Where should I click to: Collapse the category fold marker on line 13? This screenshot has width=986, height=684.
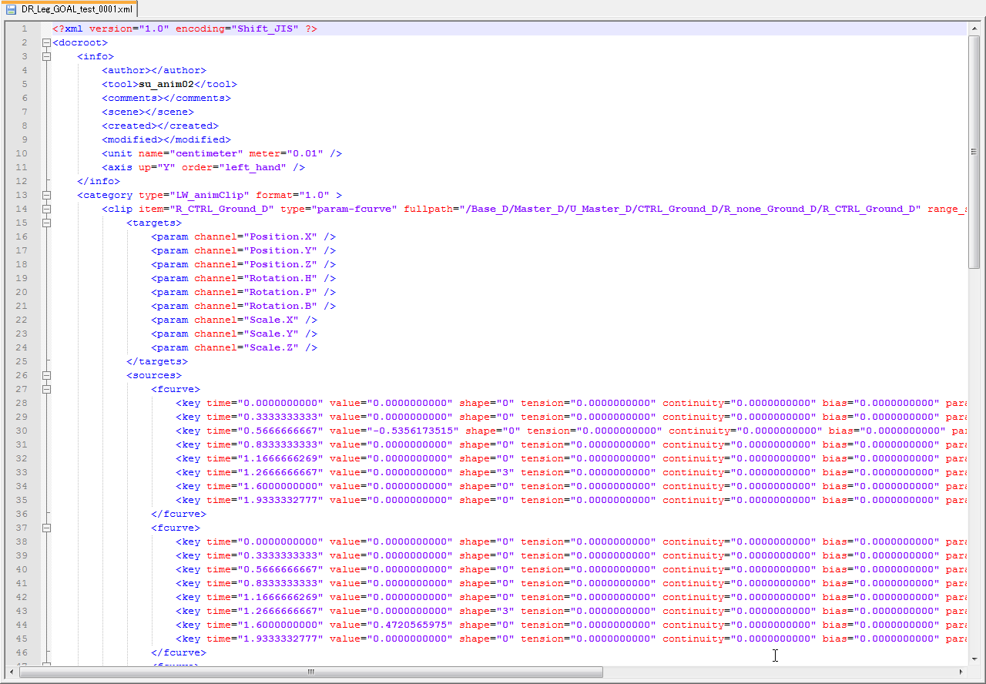coord(46,195)
